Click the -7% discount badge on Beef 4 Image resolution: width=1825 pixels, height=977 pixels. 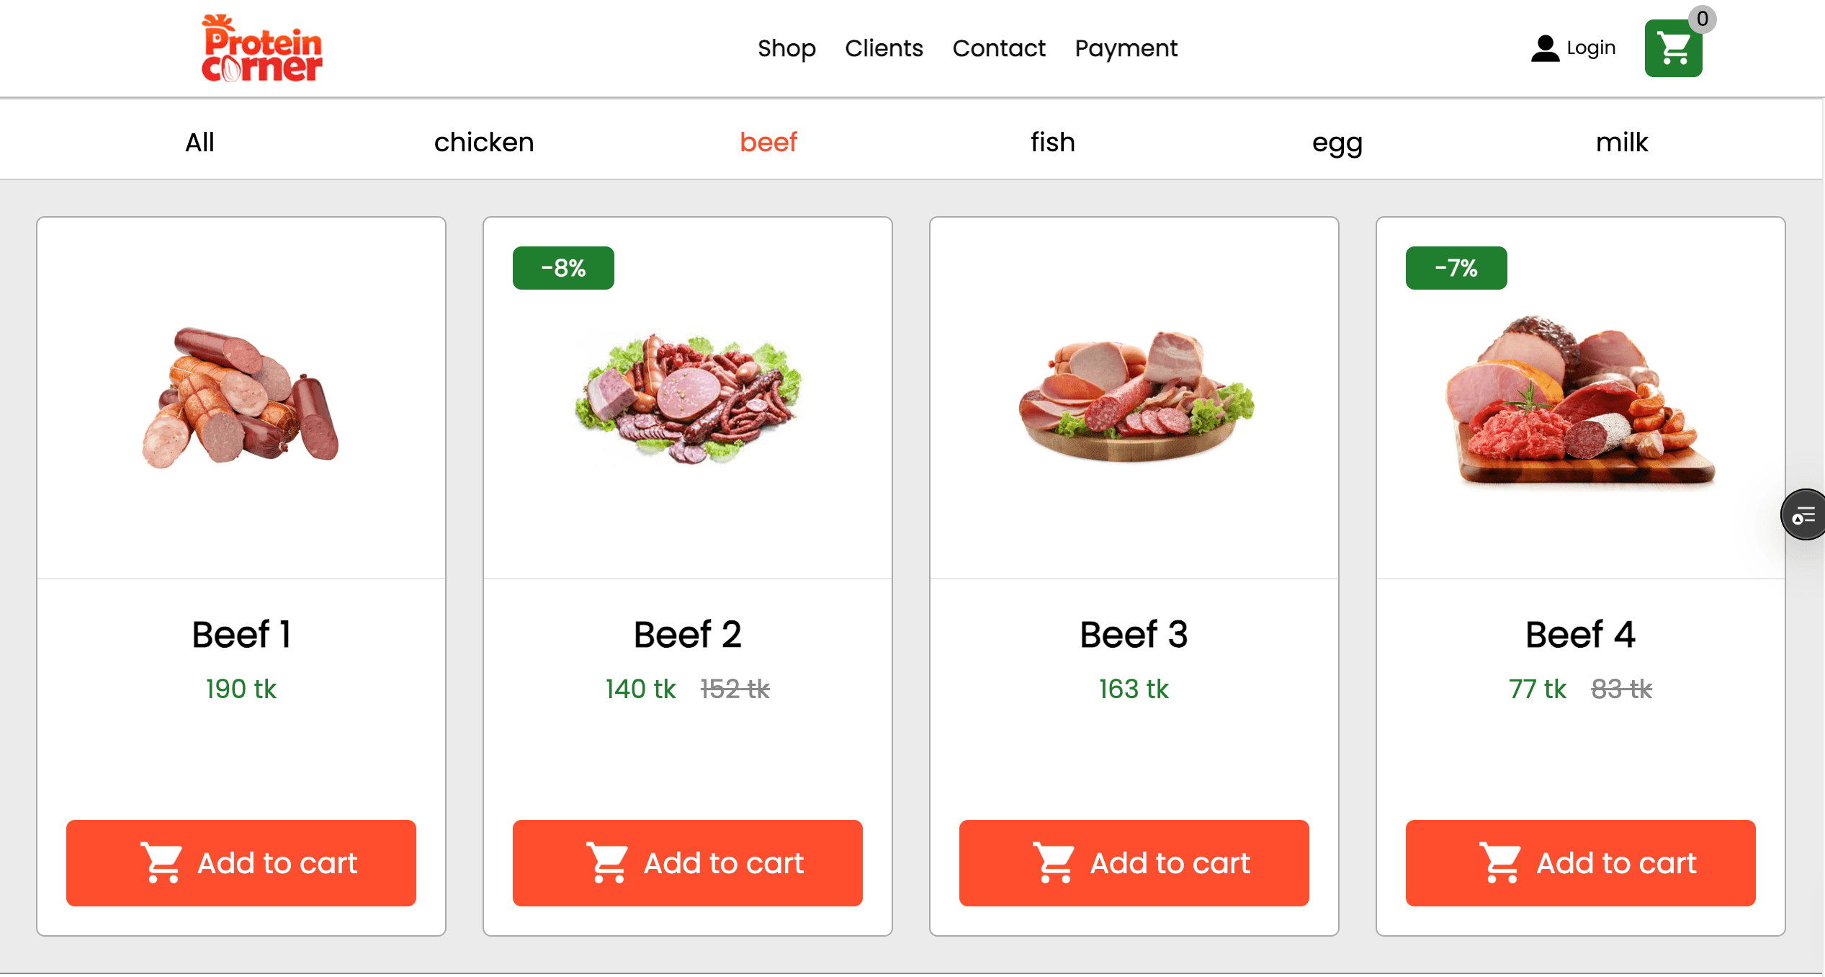(x=1456, y=268)
